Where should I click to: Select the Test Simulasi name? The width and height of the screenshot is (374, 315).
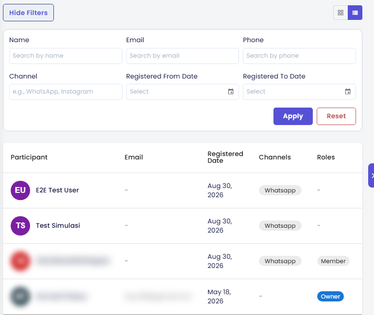(x=58, y=225)
